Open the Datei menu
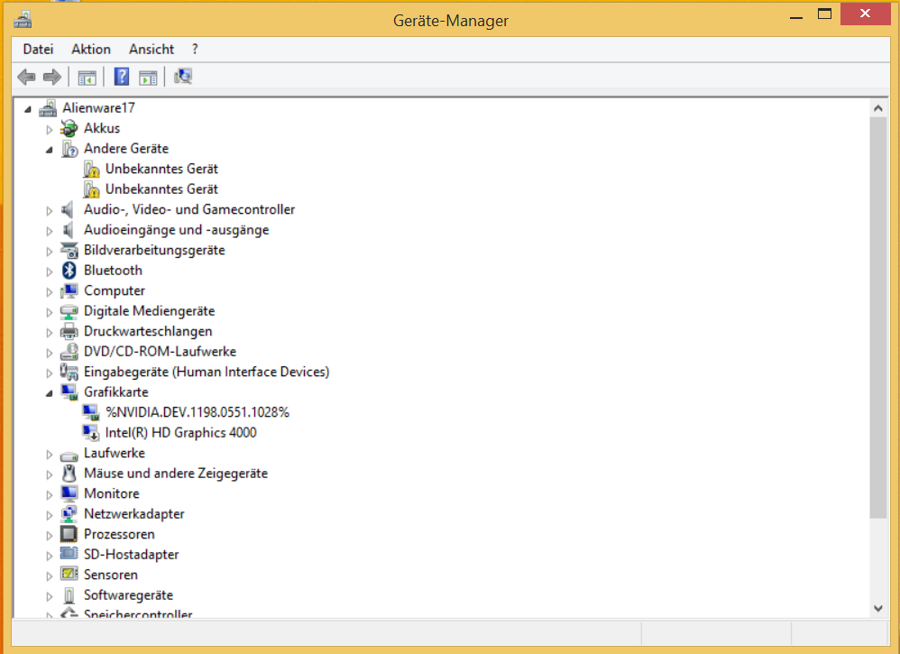 click(38, 50)
